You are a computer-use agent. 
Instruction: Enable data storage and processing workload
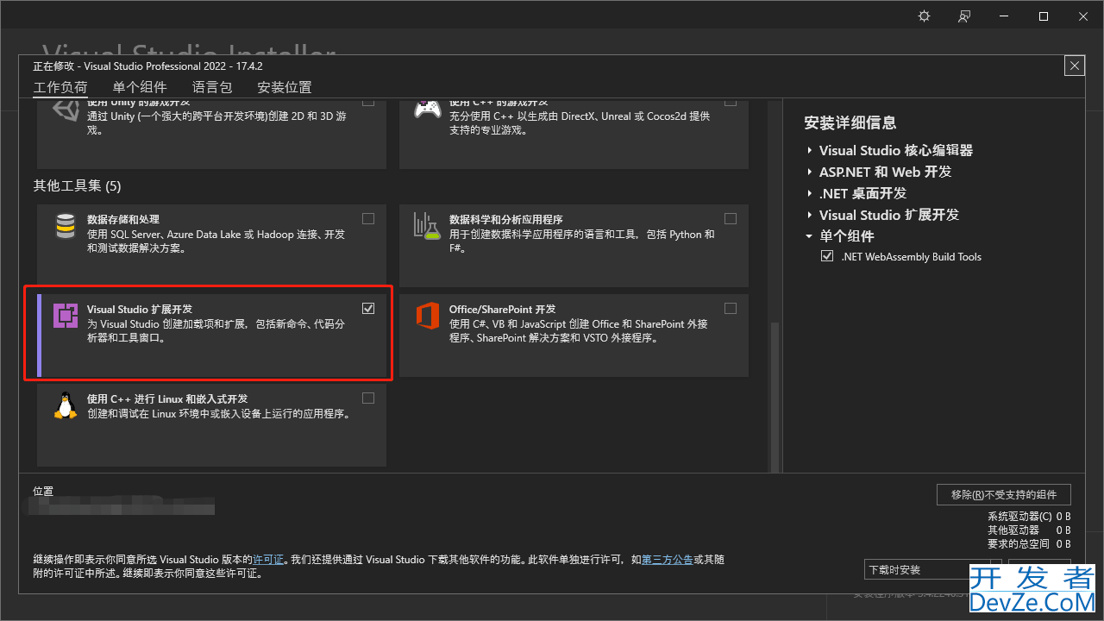pyautogui.click(x=368, y=219)
